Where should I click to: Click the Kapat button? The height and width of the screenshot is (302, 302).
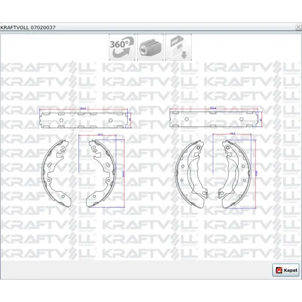pyautogui.click(x=286, y=270)
